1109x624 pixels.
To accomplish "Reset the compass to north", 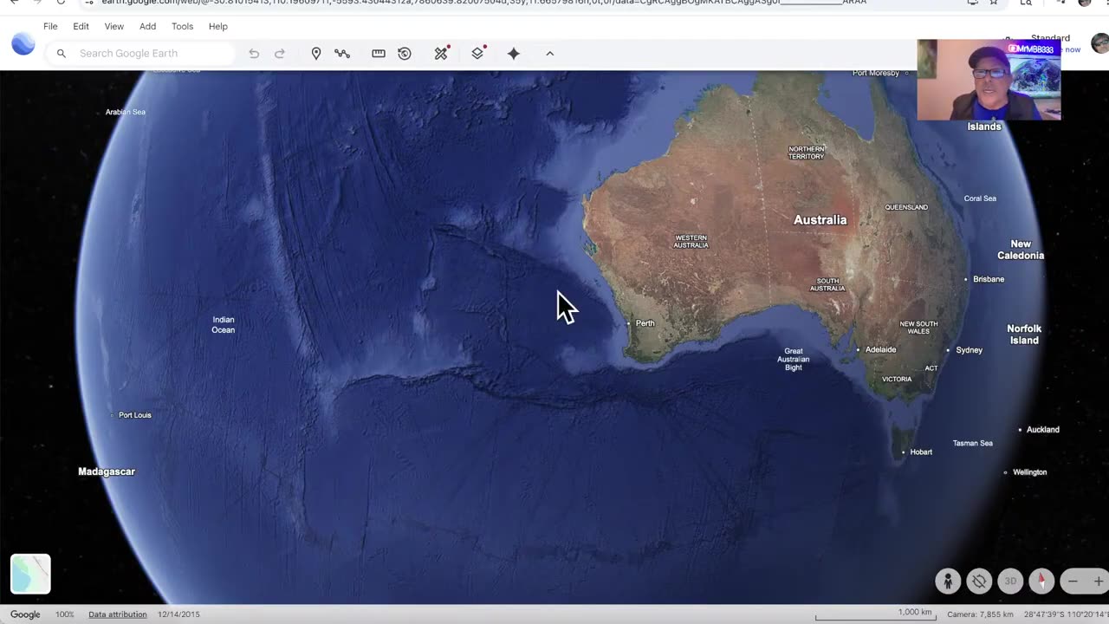I will 1041,582.
